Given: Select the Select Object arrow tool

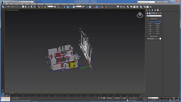Looking at the screenshot, I should tap(55, 7).
